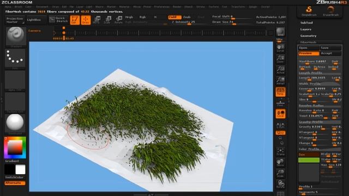
Task: Click the right-shelf Scale view icon
Action: (x=280, y=173)
